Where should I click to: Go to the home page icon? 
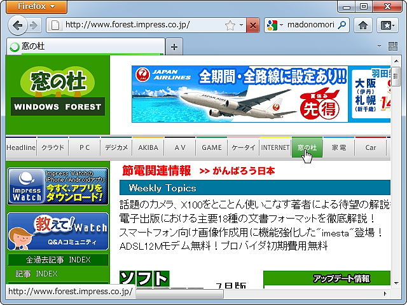point(363,25)
